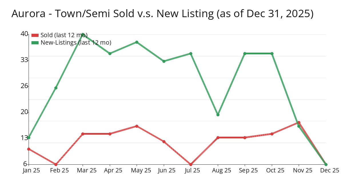
Task: Click the Aurora Town/Semi chart title
Action: coord(162,14)
